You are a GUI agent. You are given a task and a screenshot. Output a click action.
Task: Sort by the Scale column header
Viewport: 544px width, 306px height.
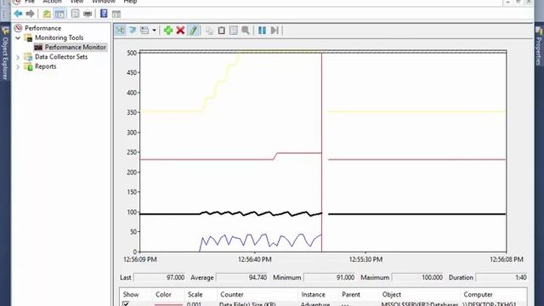195,295
